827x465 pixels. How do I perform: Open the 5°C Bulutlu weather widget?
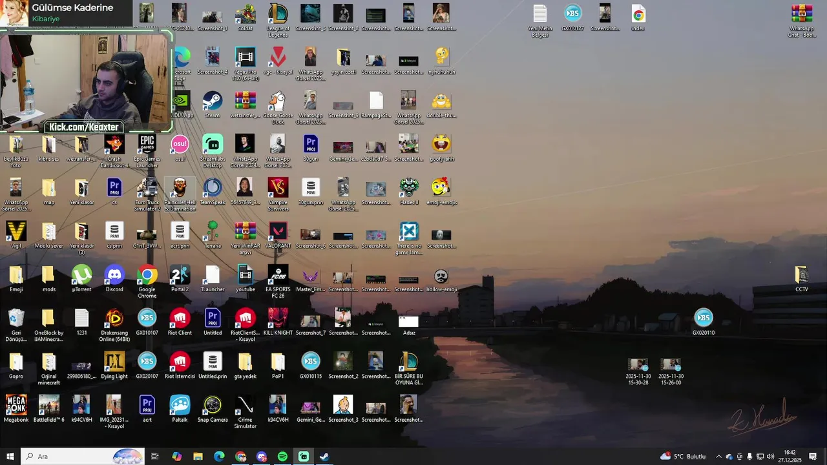coord(683,457)
